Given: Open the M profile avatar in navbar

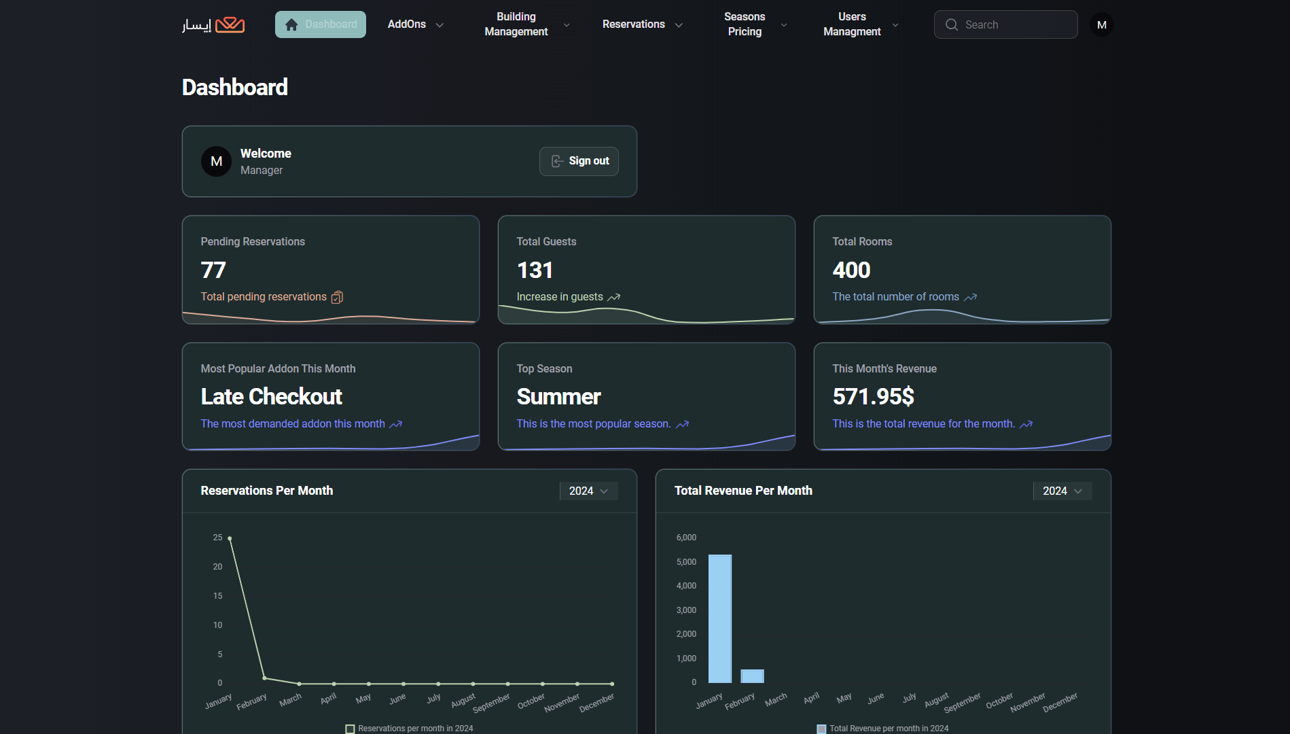Looking at the screenshot, I should tap(1101, 24).
